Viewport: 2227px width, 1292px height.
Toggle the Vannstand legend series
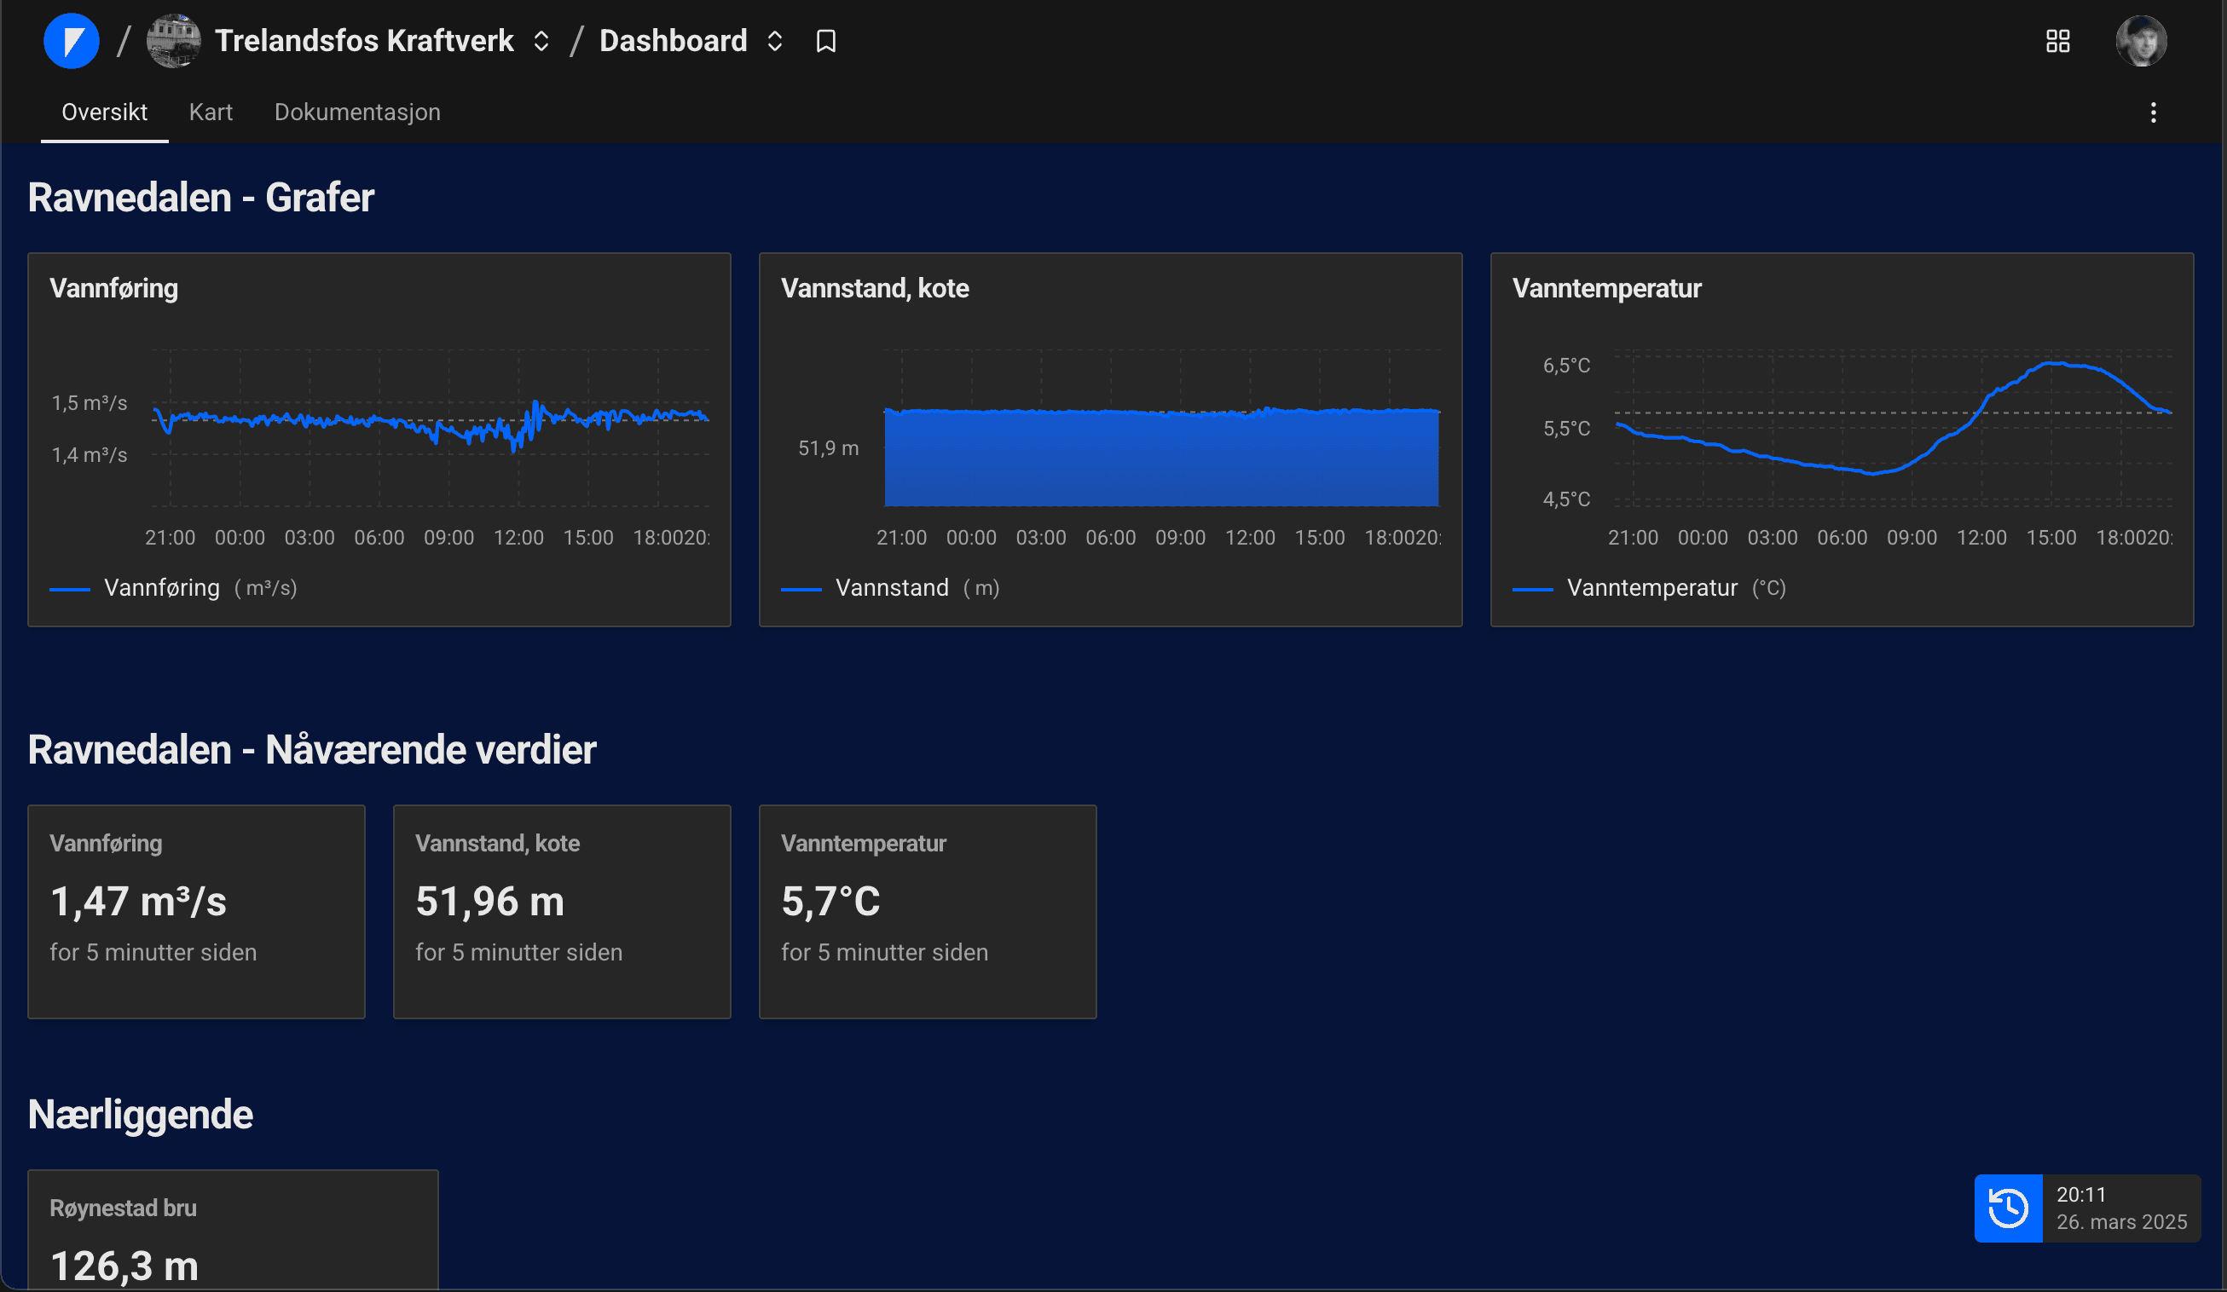892,588
